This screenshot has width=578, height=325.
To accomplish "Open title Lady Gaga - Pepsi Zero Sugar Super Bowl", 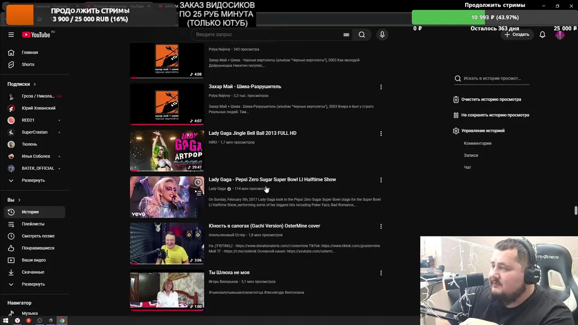I will 272,180.
